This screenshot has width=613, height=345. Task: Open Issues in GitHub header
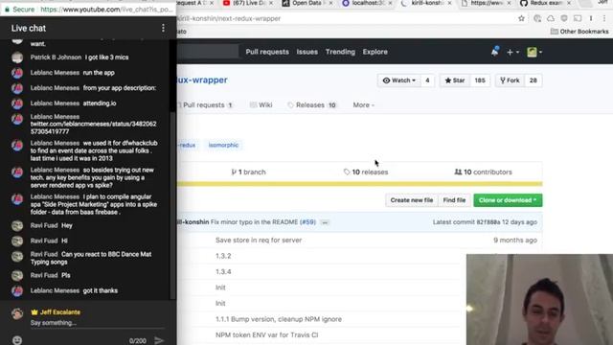306,52
